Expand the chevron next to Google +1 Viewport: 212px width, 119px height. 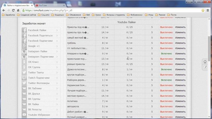(x=57, y=46)
